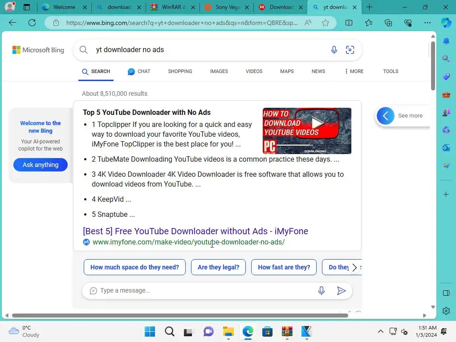Select the CHAT search tab
This screenshot has width=456, height=342.
[x=139, y=71]
